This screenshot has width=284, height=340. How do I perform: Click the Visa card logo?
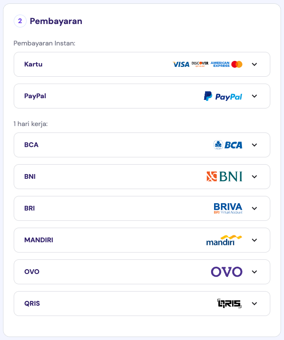click(x=181, y=64)
